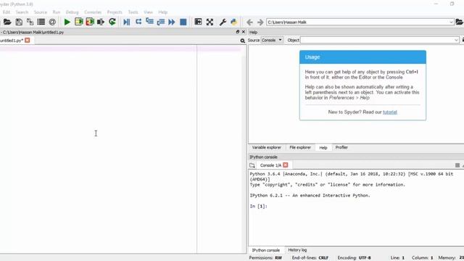Step into function debug icon
This screenshot has width=464, height=261.
[149, 22]
